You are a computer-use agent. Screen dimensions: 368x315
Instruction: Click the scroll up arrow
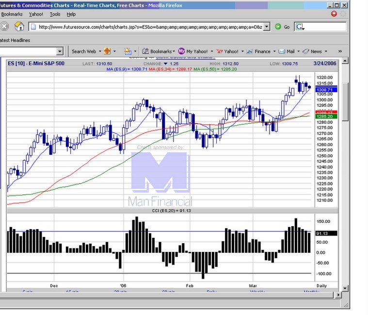[345, 61]
